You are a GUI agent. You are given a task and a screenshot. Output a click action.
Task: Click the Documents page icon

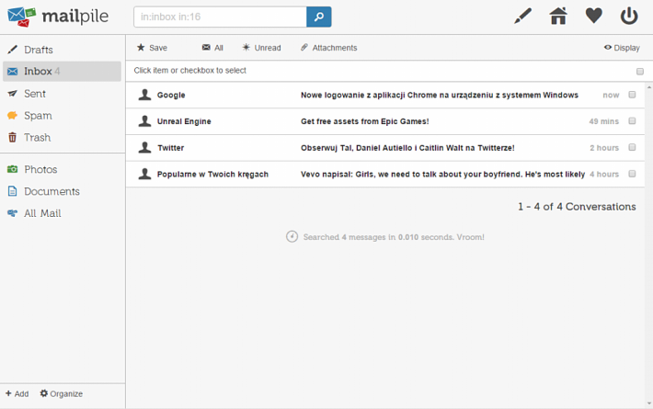[13, 191]
